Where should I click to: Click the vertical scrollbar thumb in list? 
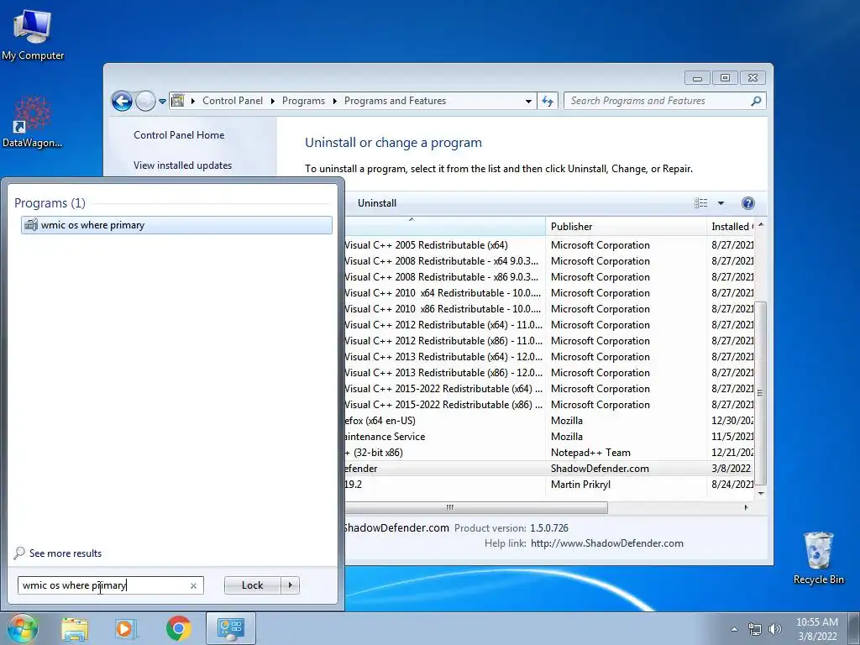point(760,393)
